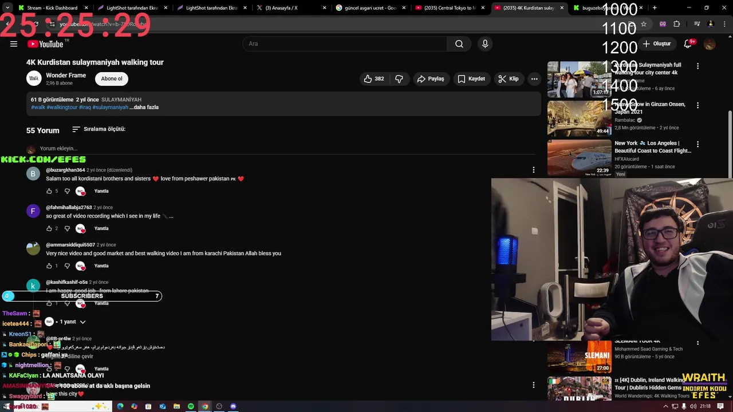Open the New York Los Angeles flight thumbnail

579,157
